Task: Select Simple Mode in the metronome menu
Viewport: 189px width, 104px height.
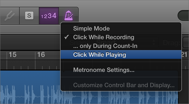Action: pos(91,29)
